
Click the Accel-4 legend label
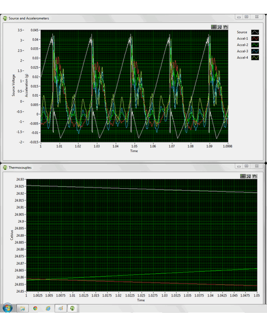tap(242, 58)
